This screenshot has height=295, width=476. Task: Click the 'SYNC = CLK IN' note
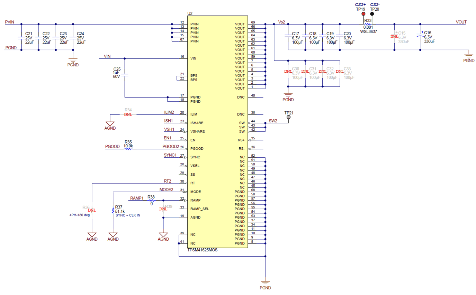pos(128,215)
